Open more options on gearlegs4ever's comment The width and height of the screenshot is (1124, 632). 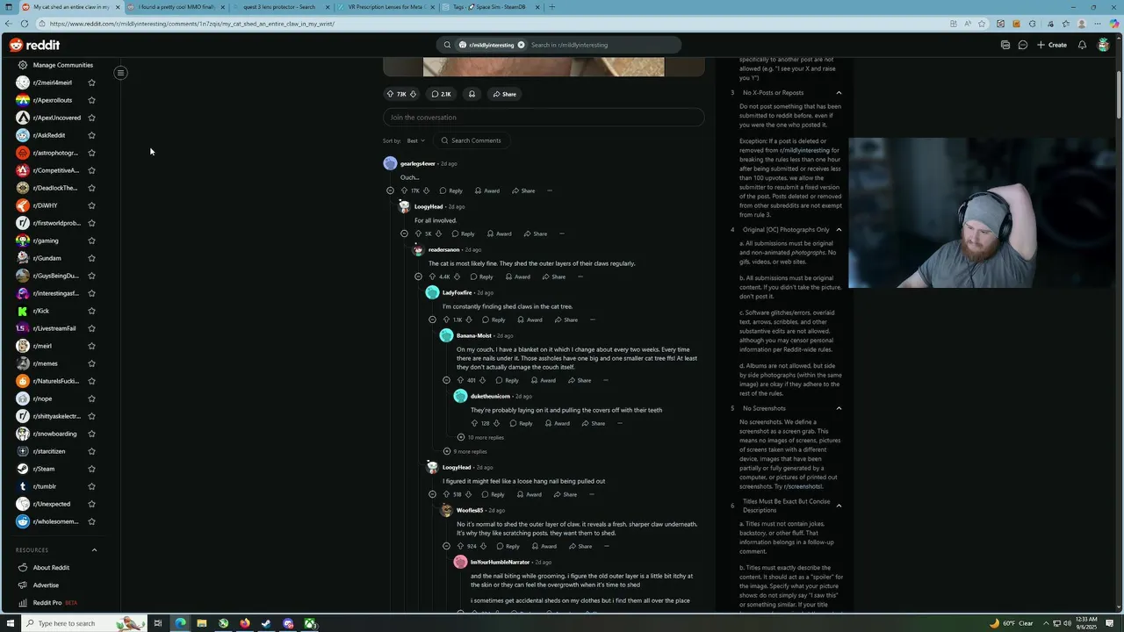coord(550,190)
